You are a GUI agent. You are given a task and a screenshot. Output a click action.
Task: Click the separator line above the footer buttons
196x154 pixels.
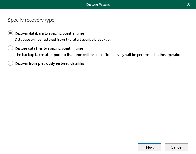pyautogui.click(x=98, y=141)
